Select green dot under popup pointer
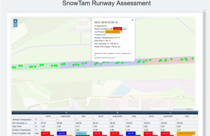The height and width of the screenshot is (136, 210). point(100,64)
